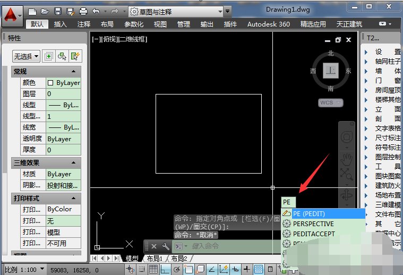Screen dimensions: 403x275
Task: Click the command line wrench customize icon
Action: pyautogui.click(x=166, y=246)
